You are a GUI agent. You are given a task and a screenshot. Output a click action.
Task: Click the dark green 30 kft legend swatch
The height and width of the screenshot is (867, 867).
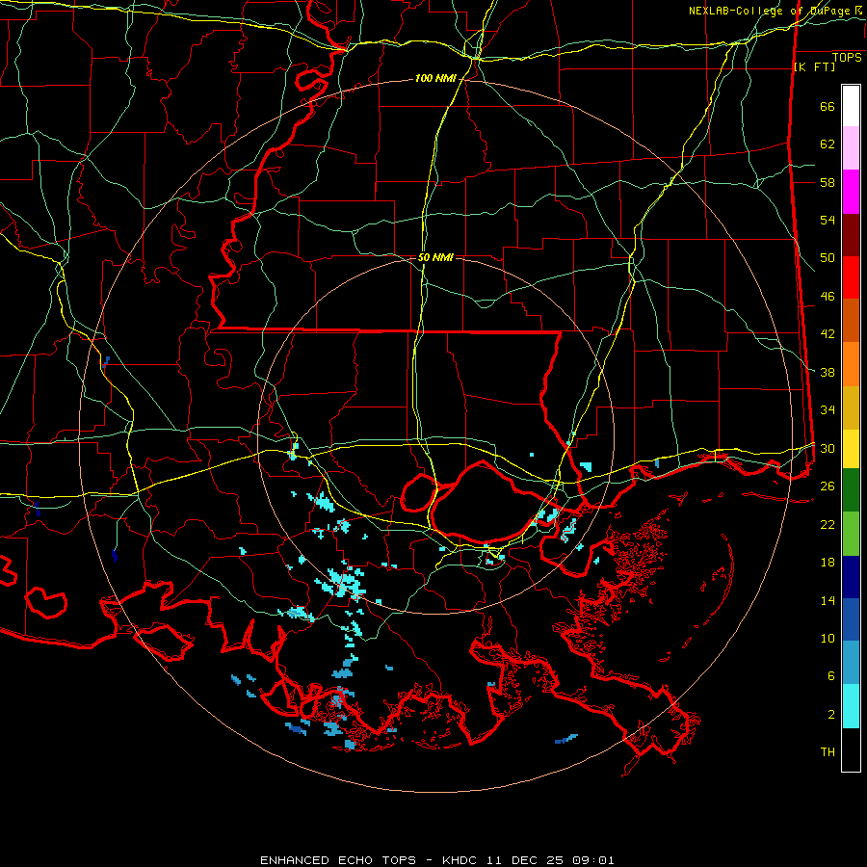851,490
